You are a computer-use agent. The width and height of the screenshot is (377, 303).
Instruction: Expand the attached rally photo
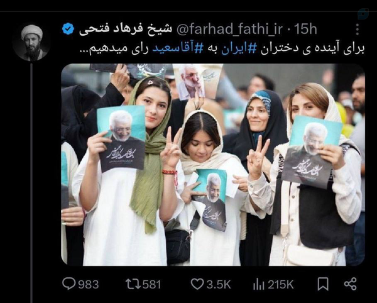(213, 165)
